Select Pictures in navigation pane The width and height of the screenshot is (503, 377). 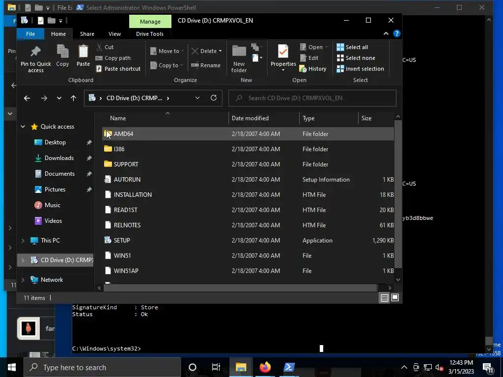(x=55, y=189)
